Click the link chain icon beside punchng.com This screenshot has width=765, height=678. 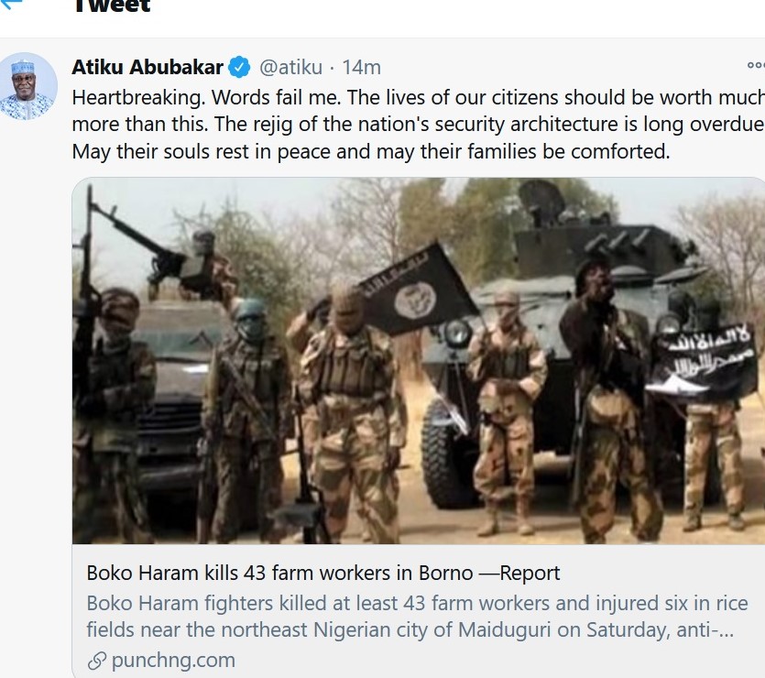coord(96,661)
